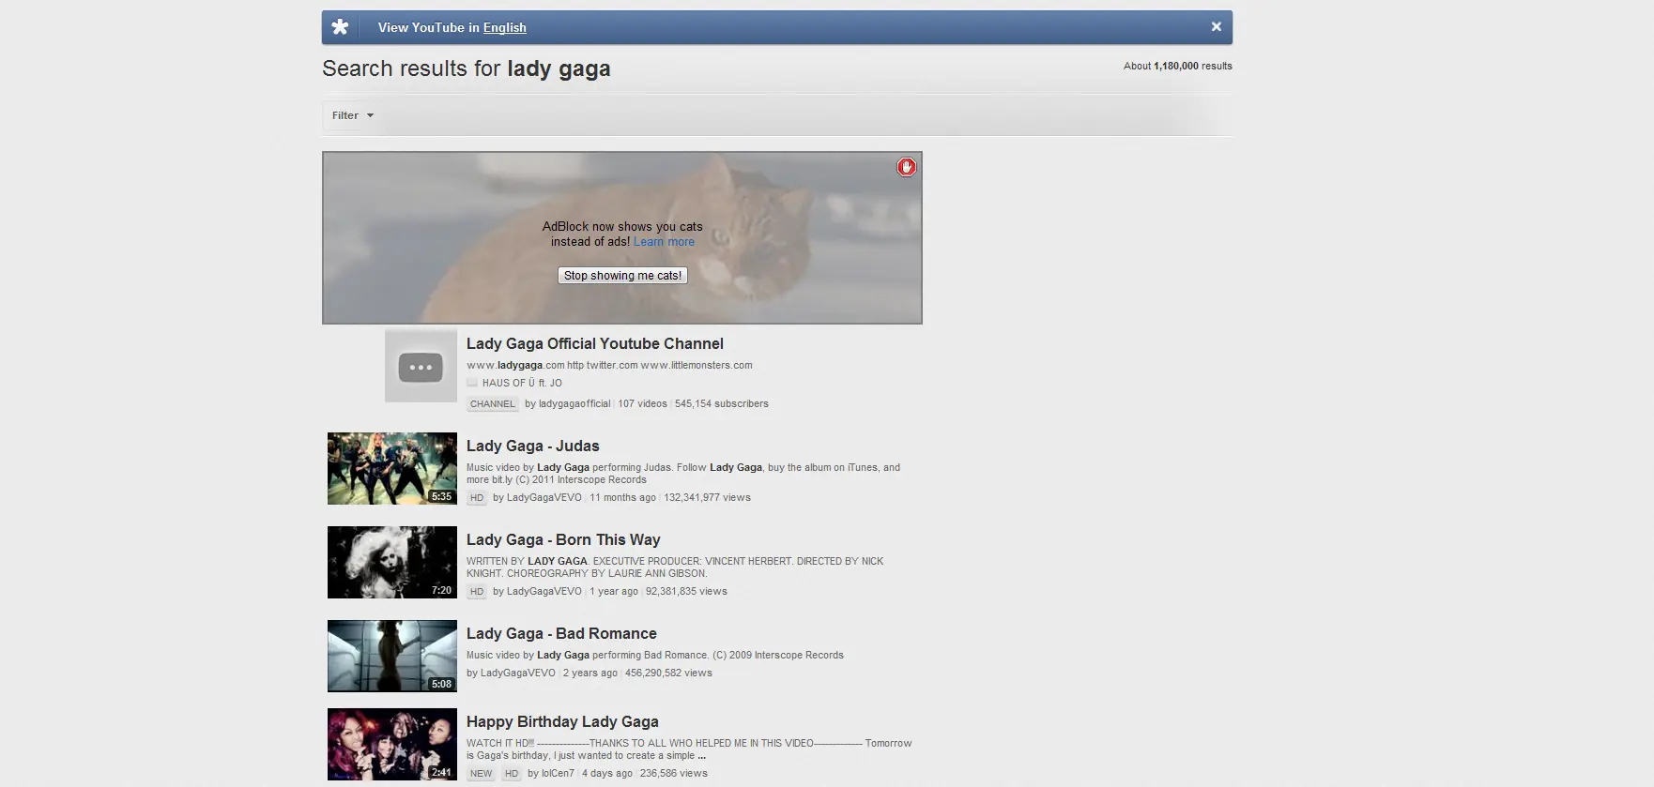Open the Filter dropdown

353,115
